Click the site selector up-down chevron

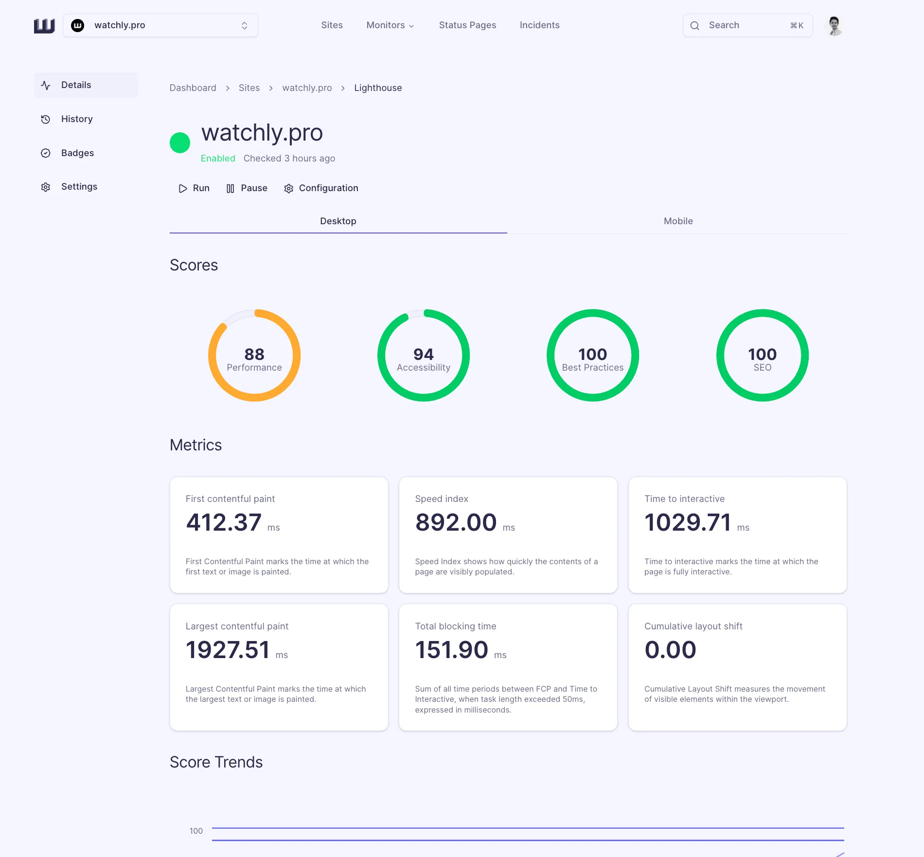tap(245, 26)
